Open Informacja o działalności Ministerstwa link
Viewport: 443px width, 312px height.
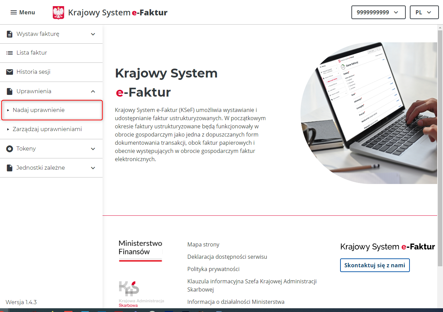(236, 302)
